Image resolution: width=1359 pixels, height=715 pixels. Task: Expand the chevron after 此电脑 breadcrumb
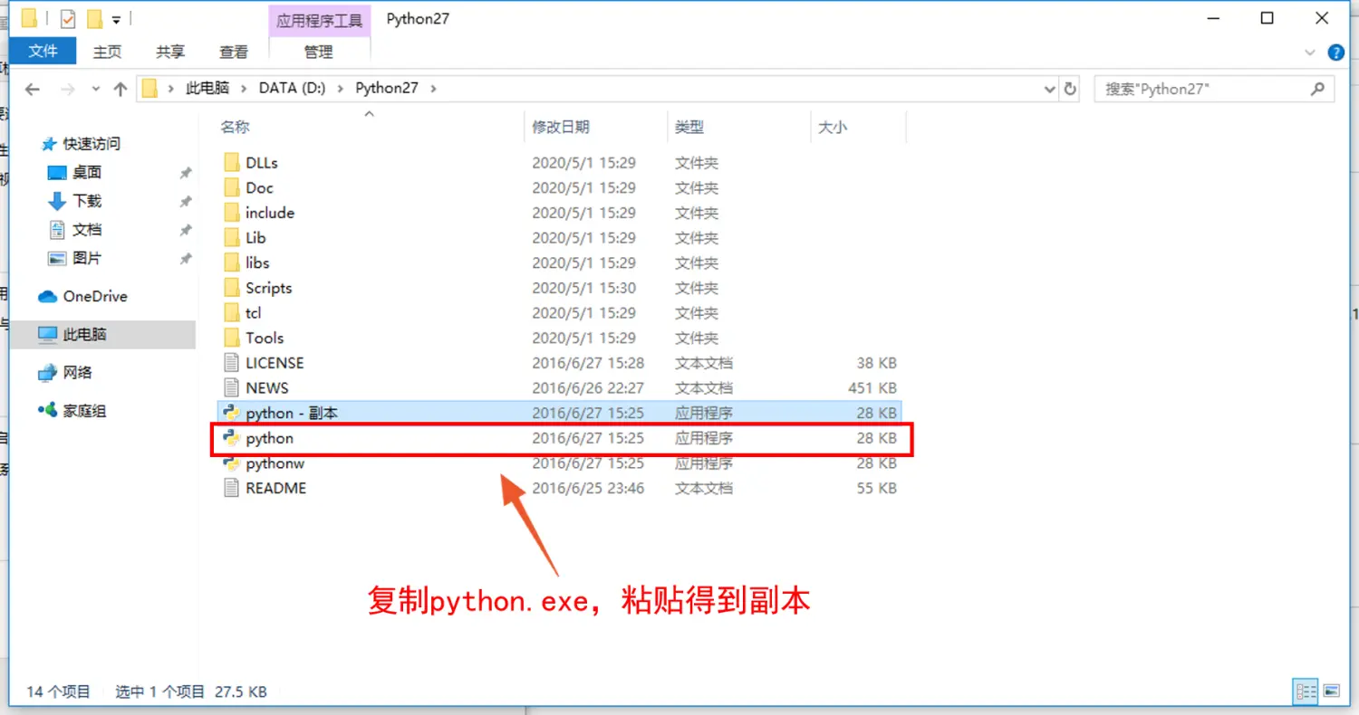[244, 89]
